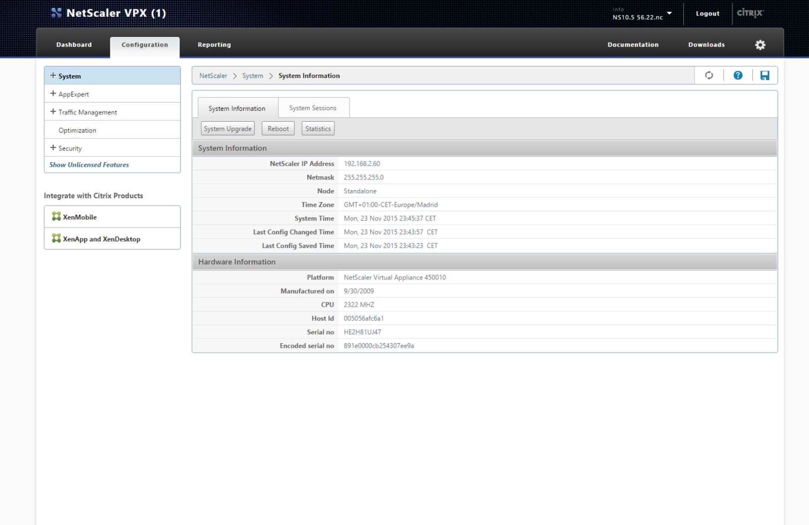Select the XenMobile integration icon
Viewport: 809px width, 525px height.
coord(56,217)
